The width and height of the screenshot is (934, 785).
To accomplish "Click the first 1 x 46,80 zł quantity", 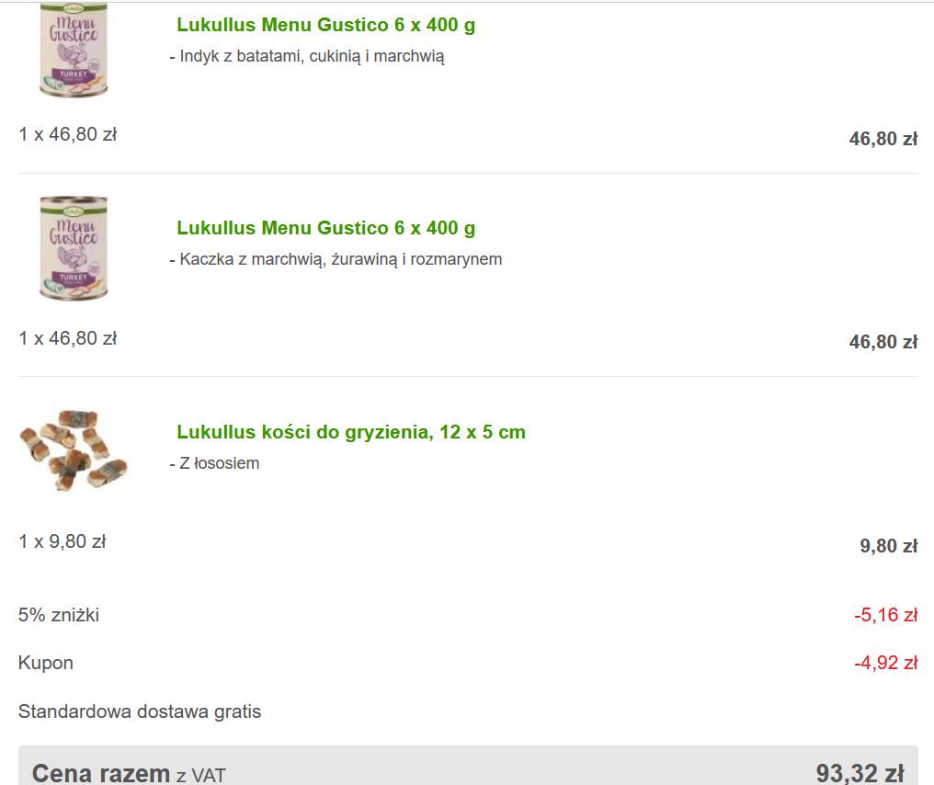I will (68, 134).
